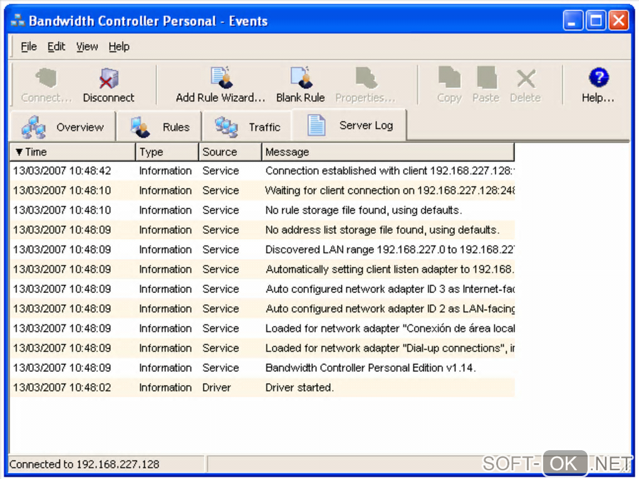639x479 pixels.
Task: Minimize the Bandwidth Controller window
Action: pyautogui.click(x=573, y=21)
